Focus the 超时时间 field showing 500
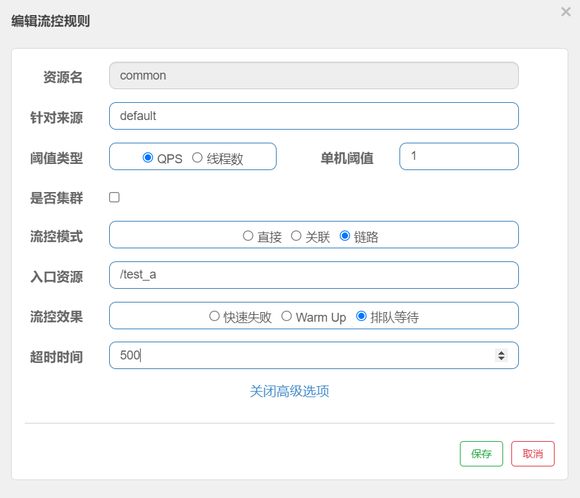This screenshot has width=580, height=498. coord(314,355)
